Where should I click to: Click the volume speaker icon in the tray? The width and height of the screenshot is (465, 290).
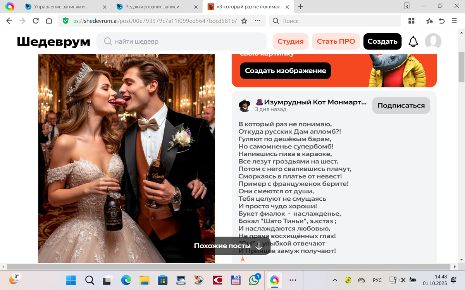403,280
